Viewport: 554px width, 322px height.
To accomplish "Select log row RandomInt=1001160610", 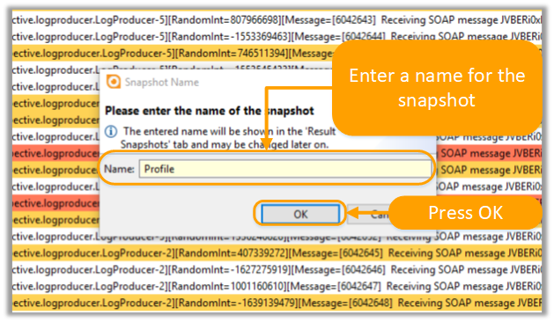I will (277, 286).
